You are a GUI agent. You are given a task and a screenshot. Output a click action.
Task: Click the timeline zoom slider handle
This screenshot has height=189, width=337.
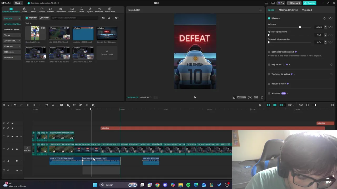(315, 105)
